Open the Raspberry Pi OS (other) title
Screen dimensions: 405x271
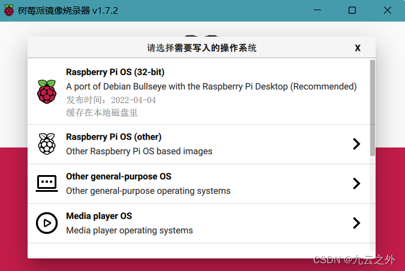click(x=113, y=137)
